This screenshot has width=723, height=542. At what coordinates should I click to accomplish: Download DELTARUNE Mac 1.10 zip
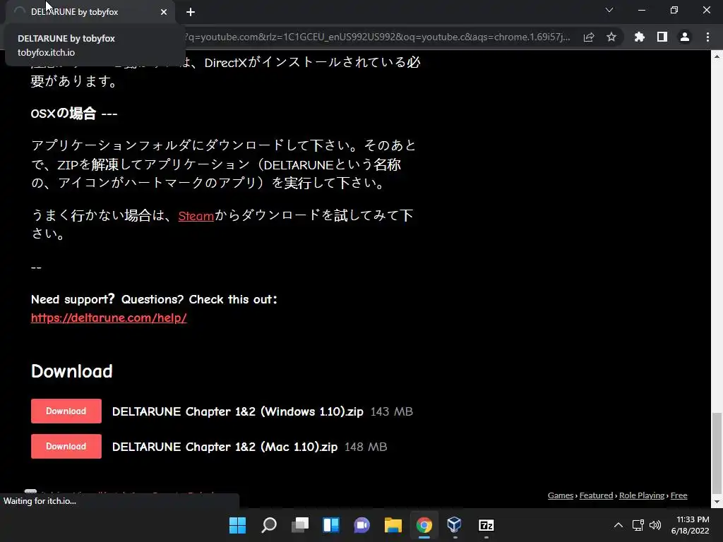(66, 446)
